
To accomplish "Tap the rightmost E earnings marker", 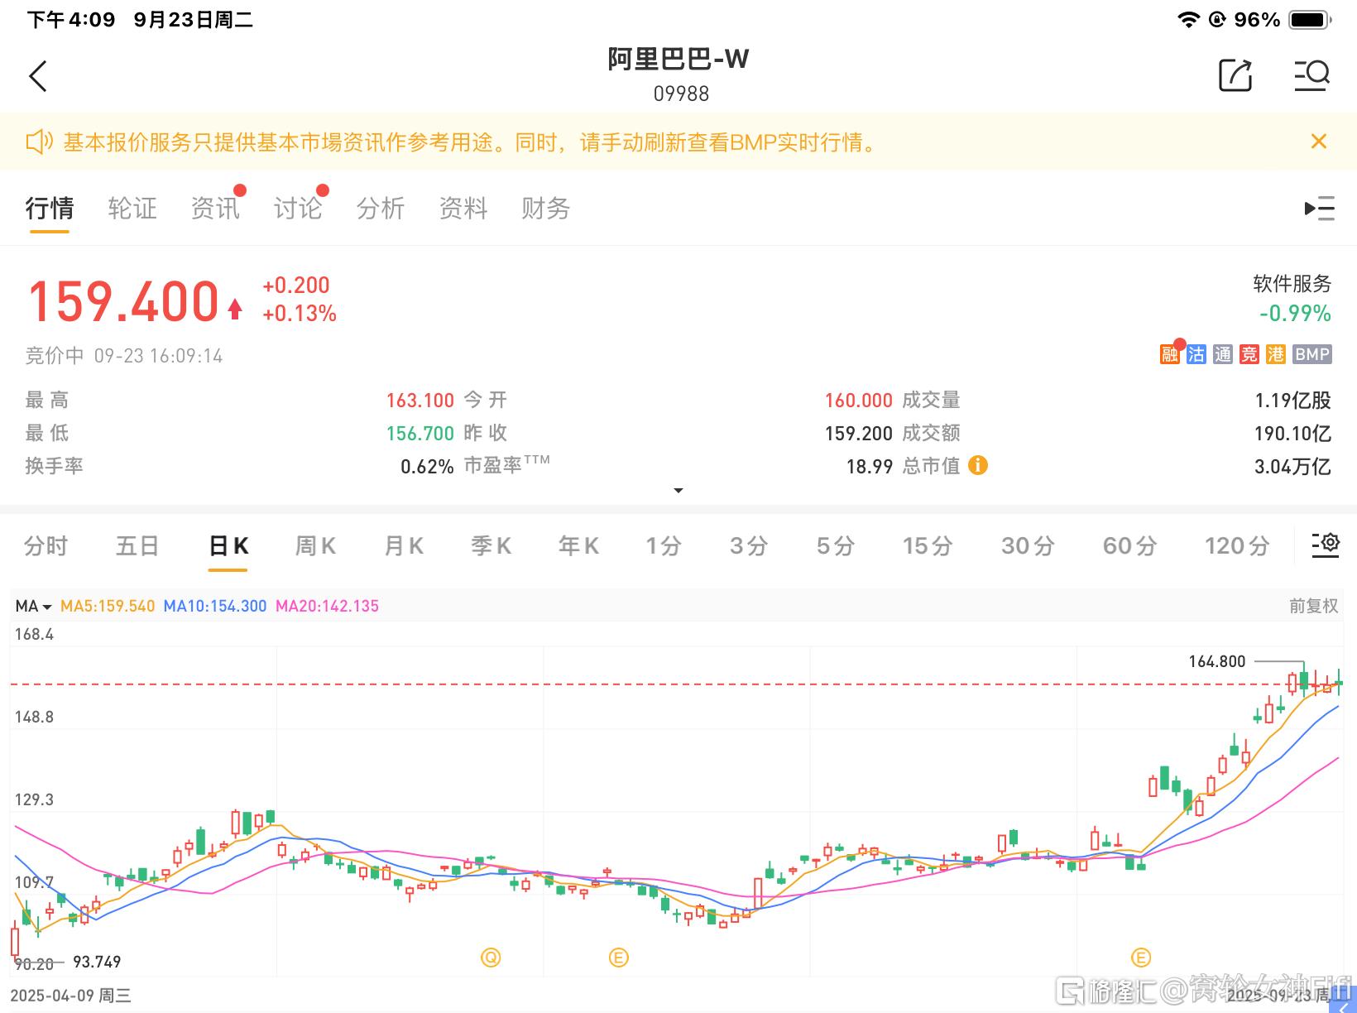I will (x=1141, y=958).
